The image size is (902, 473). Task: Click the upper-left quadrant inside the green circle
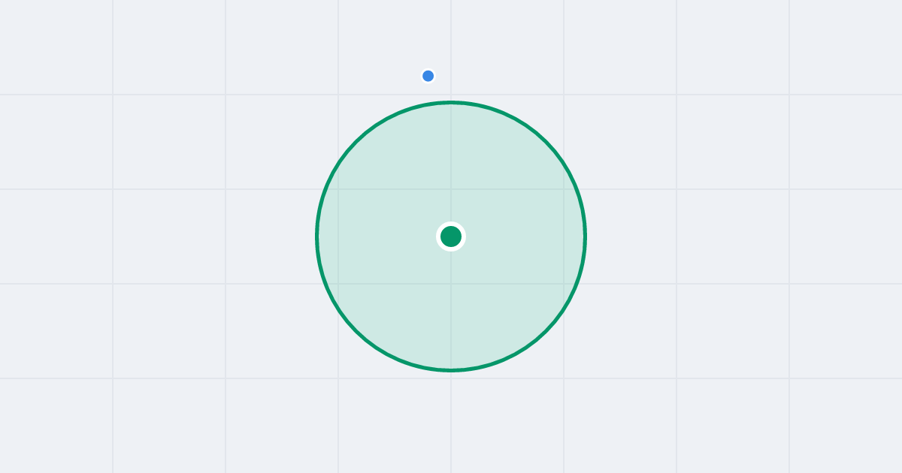point(391,176)
